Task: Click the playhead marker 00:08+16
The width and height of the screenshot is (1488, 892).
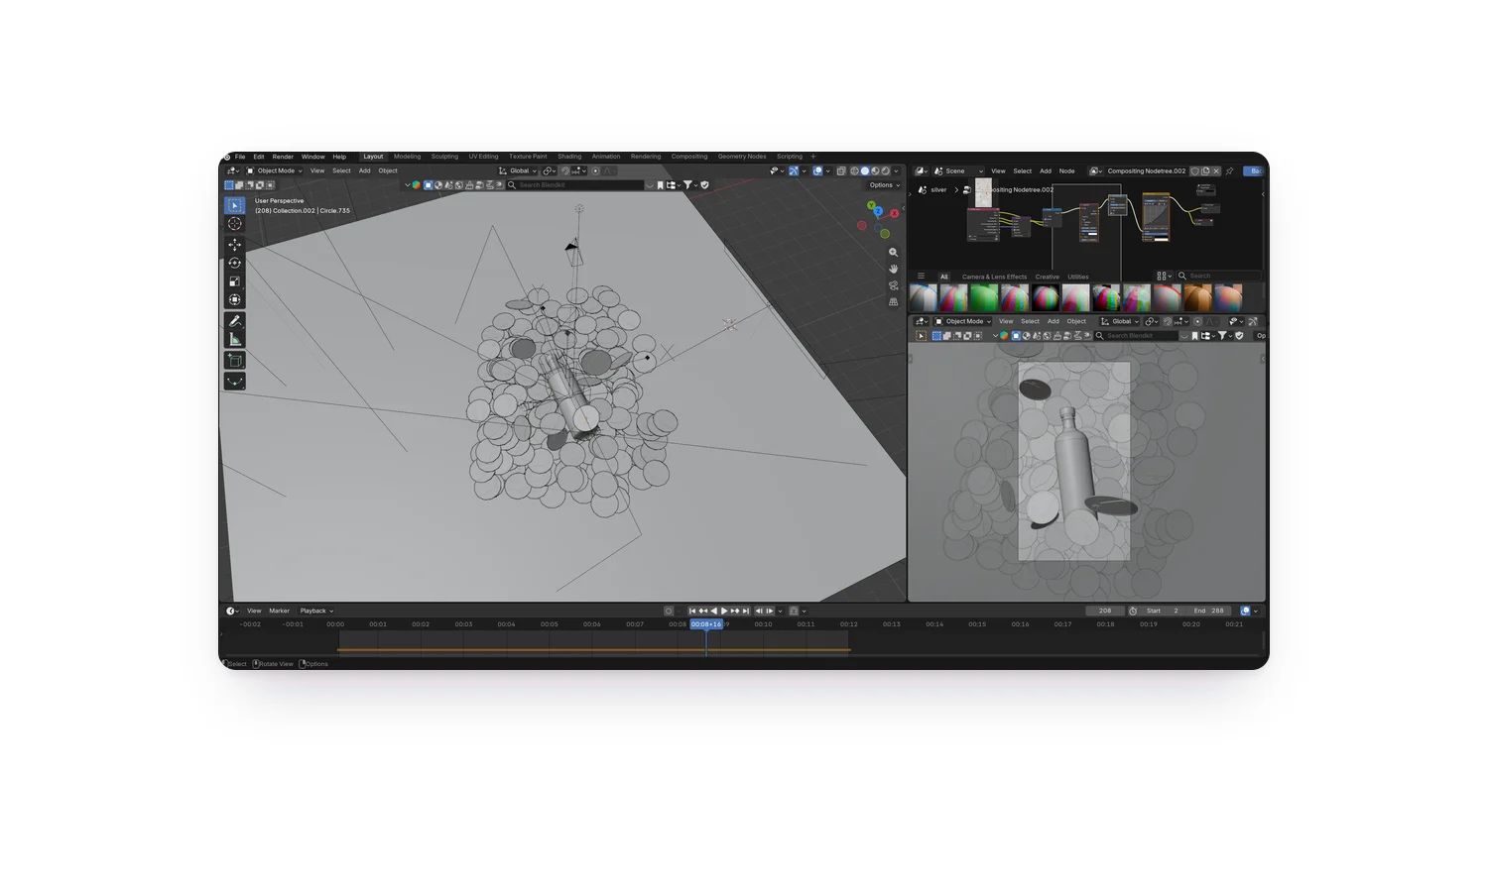Action: tap(706, 624)
